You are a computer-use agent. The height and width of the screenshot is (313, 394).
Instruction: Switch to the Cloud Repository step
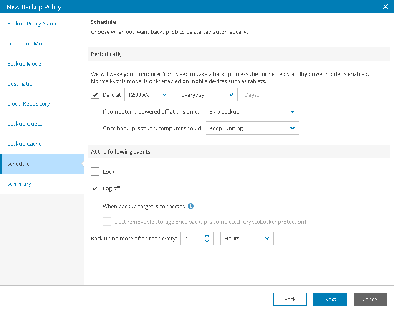click(x=28, y=104)
